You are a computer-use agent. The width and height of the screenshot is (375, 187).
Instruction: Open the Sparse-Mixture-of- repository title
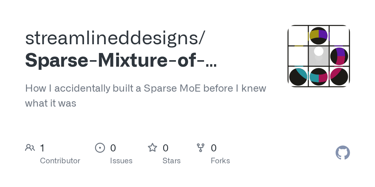click(121, 60)
